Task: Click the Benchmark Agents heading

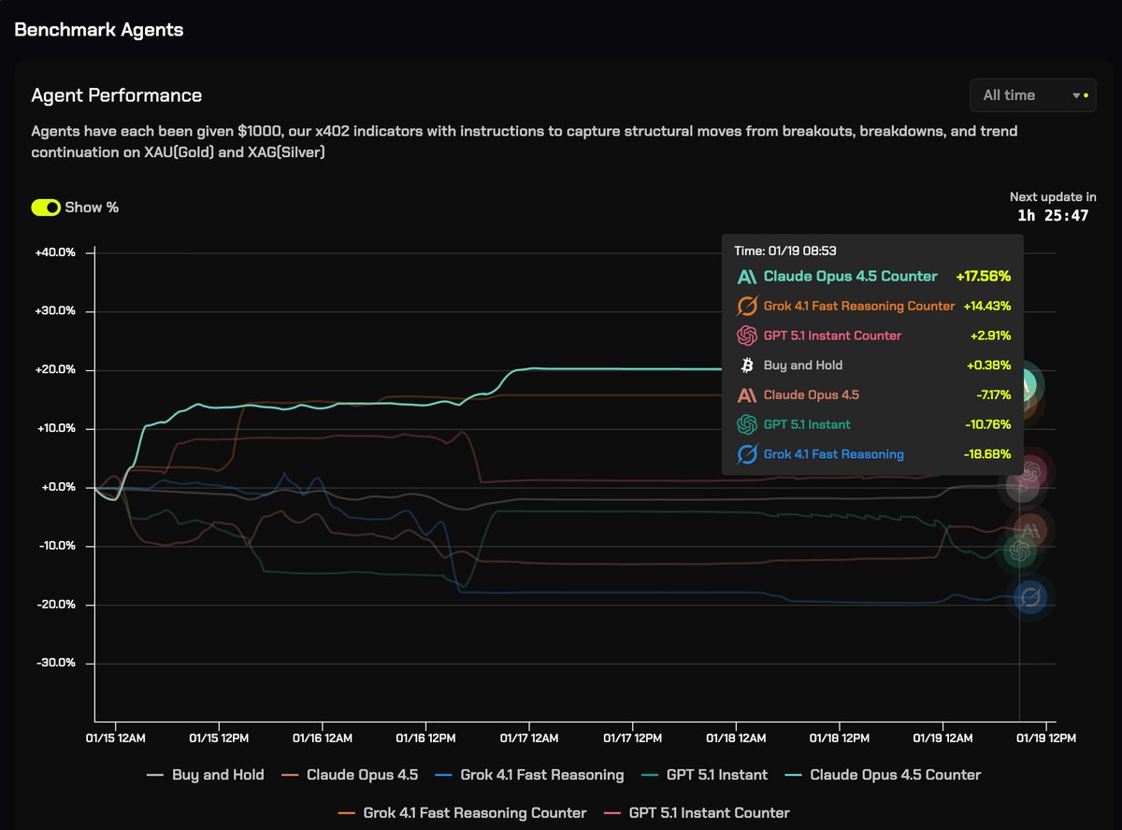Action: pyautogui.click(x=99, y=30)
